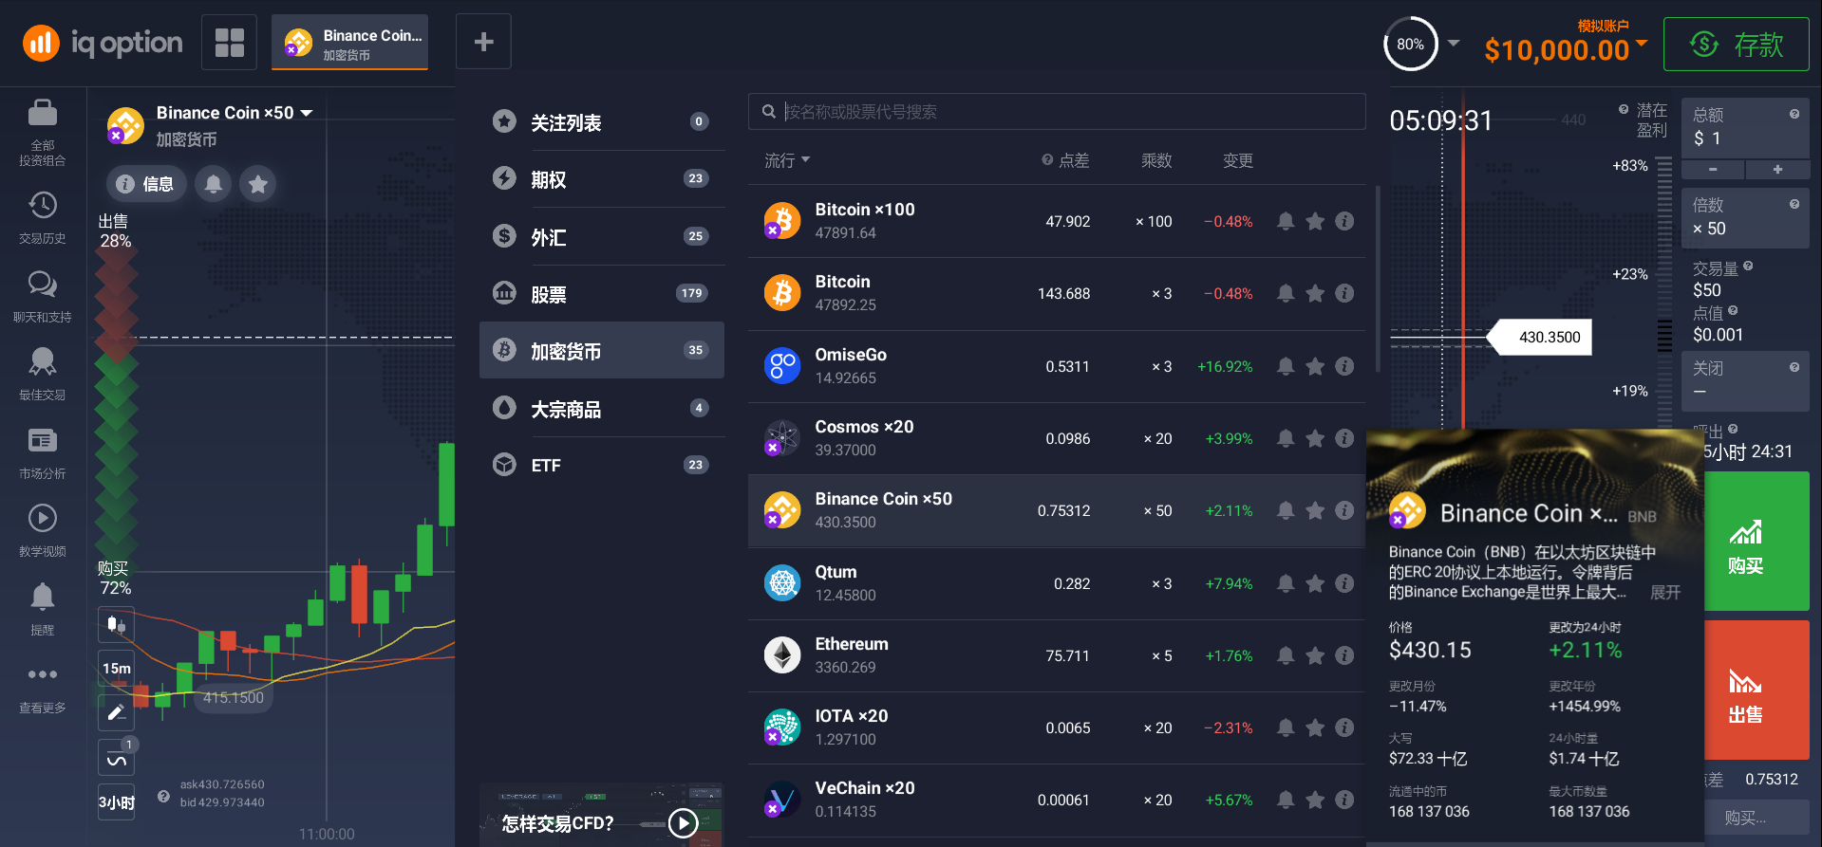Open the alerts bell in sidebar
This screenshot has height=847, width=1822.
pyautogui.click(x=42, y=597)
